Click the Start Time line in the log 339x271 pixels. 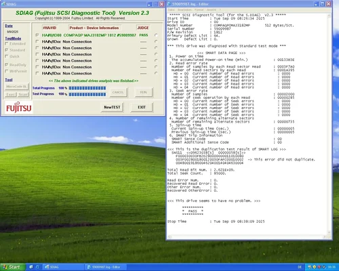pos(216,18)
